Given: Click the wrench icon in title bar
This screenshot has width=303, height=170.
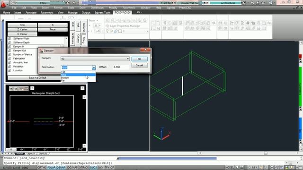Looking at the screenshot, I should (252, 3).
